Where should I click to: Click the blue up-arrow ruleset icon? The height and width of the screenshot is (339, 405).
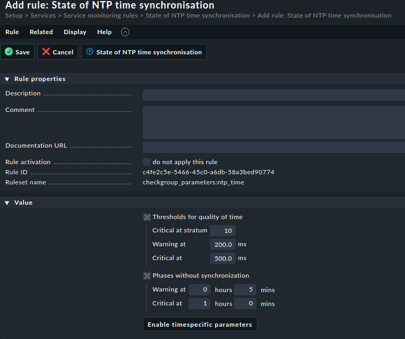(x=90, y=52)
